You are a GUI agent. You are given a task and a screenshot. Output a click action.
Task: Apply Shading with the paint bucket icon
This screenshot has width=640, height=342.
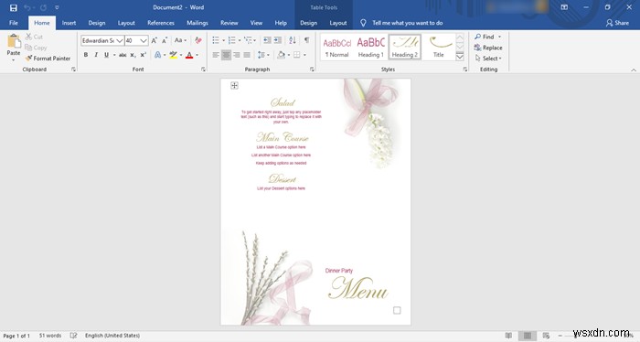281,55
